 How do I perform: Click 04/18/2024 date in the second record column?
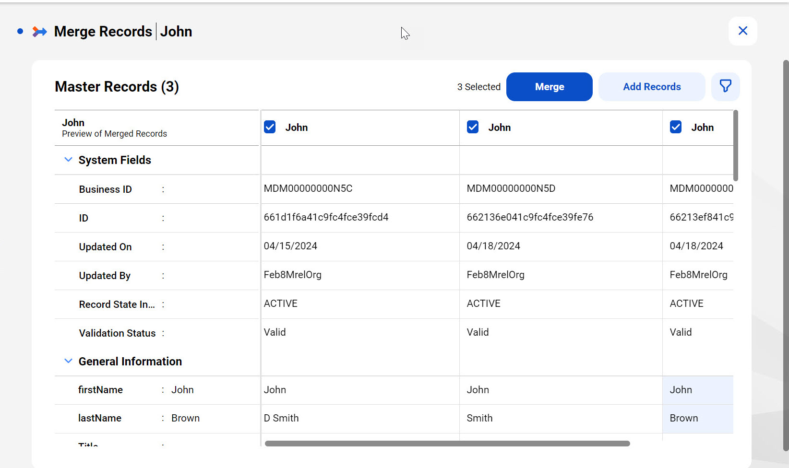click(493, 246)
